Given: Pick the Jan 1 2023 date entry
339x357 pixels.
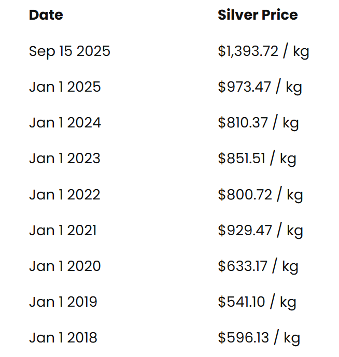Looking at the screenshot, I should point(64,159).
